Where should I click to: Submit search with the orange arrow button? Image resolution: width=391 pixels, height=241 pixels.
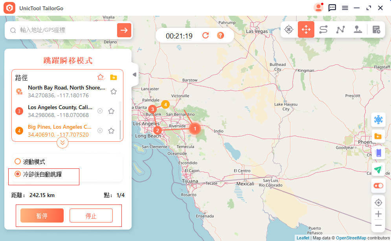124,30
